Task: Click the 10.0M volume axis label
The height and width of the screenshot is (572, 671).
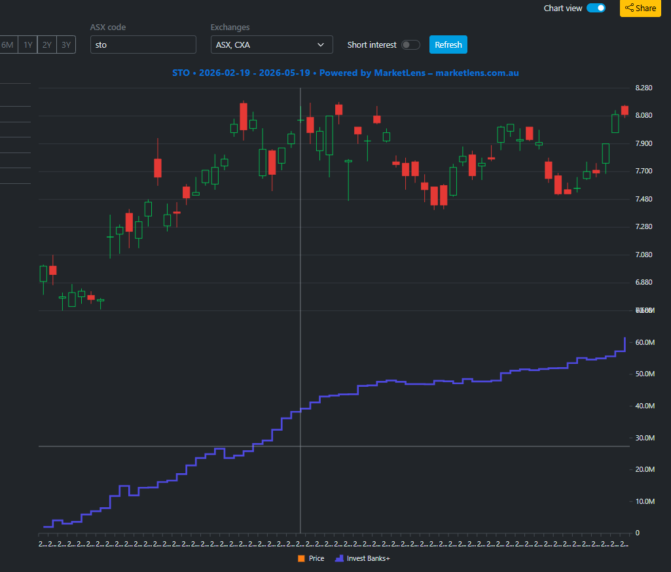Action: (x=645, y=501)
